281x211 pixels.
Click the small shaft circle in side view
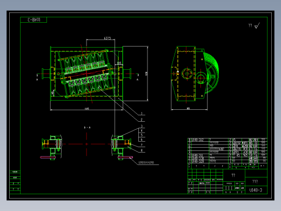(x=187, y=74)
